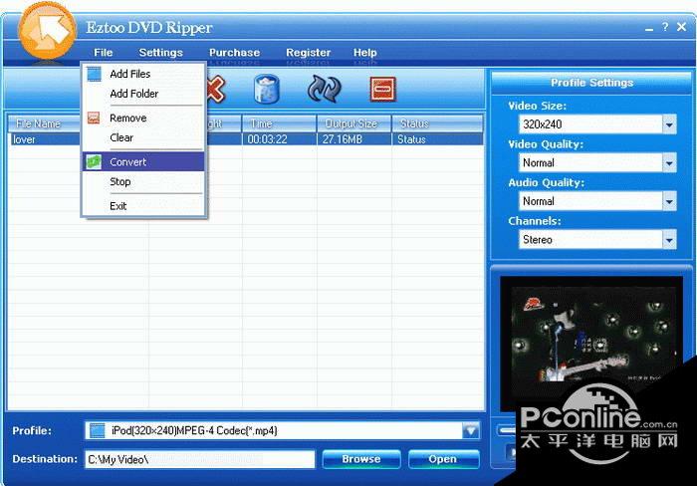The image size is (697, 486).
Task: Close the Eztoo DVD Ripper window
Action: point(681,27)
